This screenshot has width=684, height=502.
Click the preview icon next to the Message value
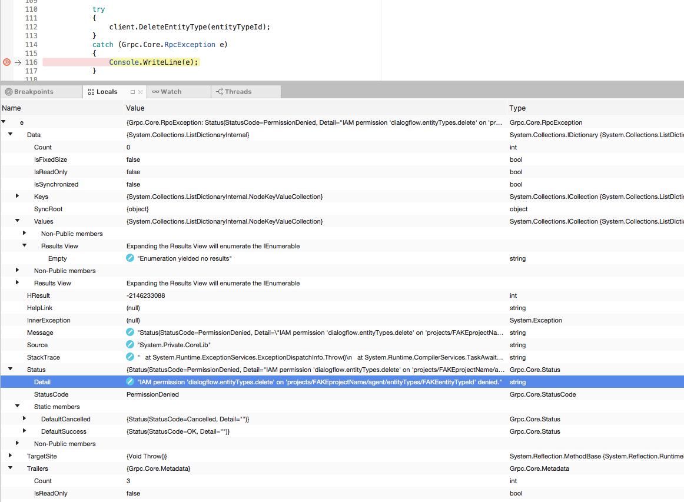tap(130, 332)
